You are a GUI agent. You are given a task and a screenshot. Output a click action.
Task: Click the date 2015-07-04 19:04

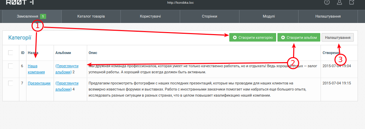tap(337, 66)
